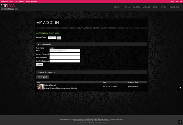The width and height of the screenshot is (183, 125).
Task: Click the View Deposits button
Action: 43,77
